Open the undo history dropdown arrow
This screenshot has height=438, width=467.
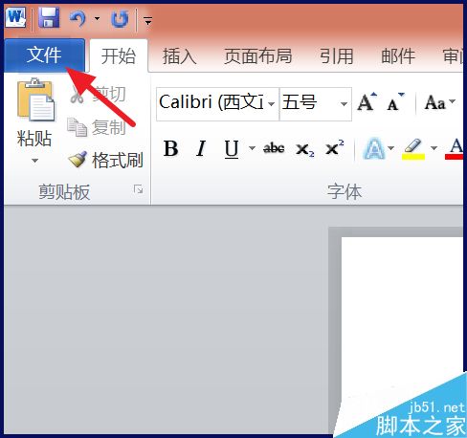97,18
